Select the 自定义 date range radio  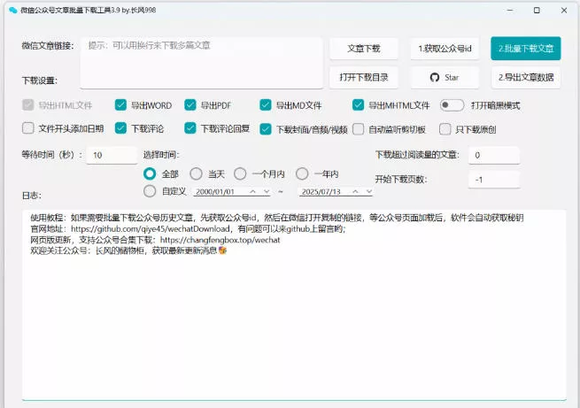click(150, 191)
